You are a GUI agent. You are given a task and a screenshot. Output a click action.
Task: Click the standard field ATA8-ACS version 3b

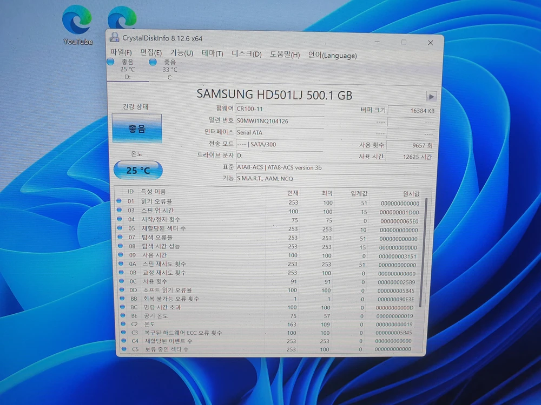point(335,167)
